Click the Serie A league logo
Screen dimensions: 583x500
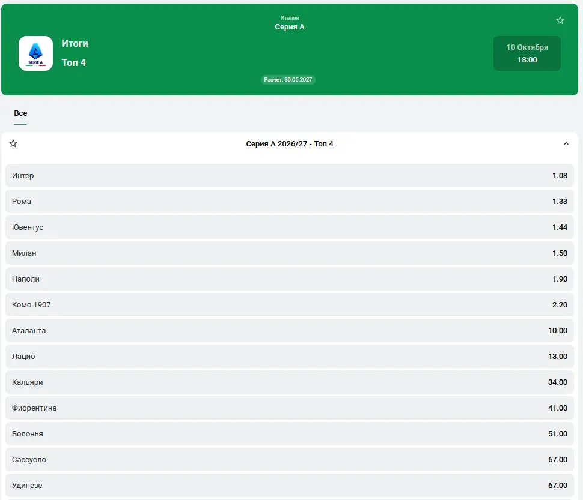pos(35,53)
